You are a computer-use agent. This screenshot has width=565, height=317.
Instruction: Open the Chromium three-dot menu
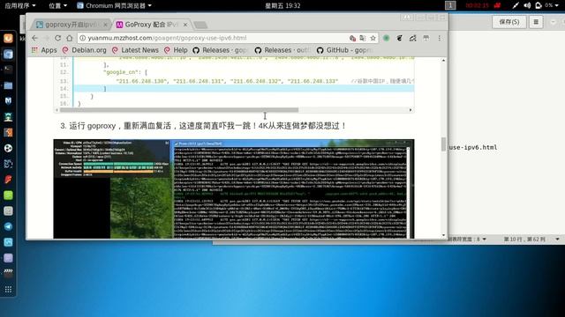pos(440,38)
